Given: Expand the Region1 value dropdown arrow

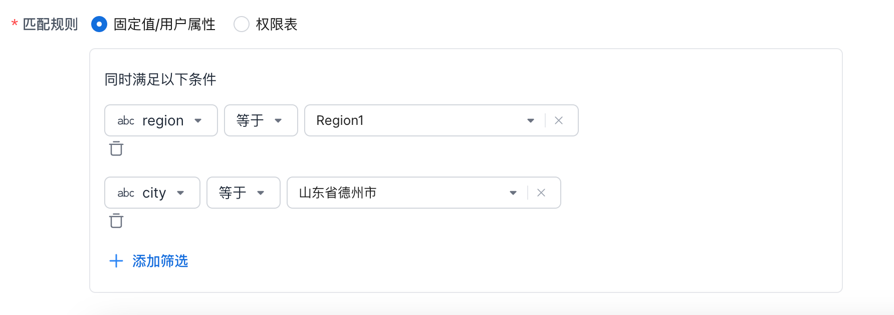Looking at the screenshot, I should pos(531,120).
